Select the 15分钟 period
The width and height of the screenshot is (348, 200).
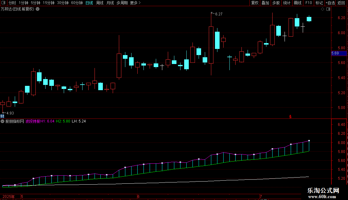click(x=48, y=3)
